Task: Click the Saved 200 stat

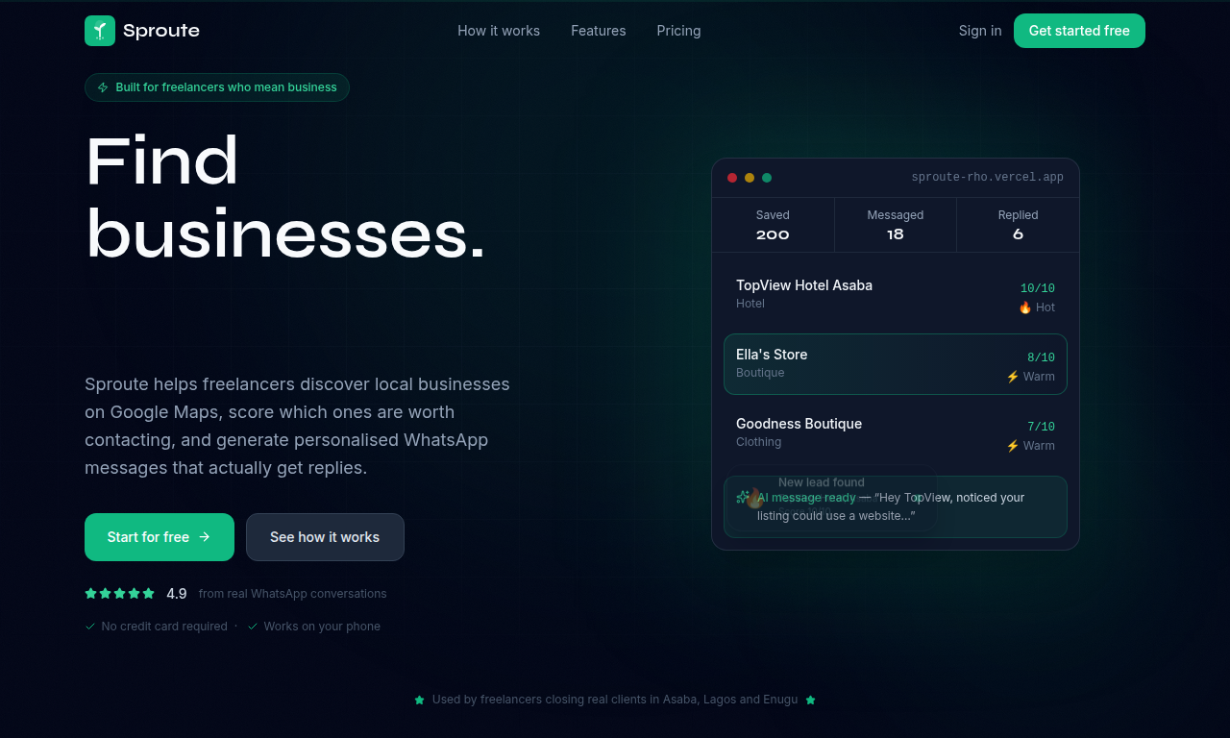Action: (773, 225)
